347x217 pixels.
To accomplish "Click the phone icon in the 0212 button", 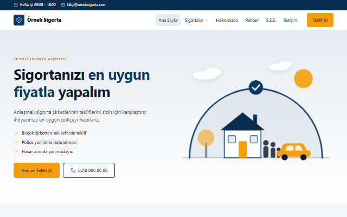I will (73, 170).
